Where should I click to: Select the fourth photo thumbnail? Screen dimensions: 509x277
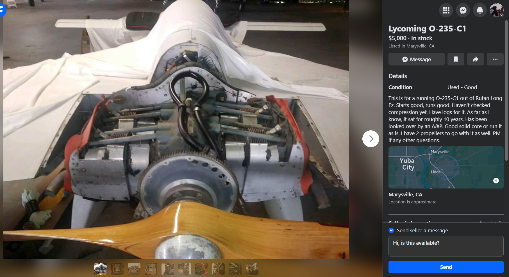[x=151, y=269]
